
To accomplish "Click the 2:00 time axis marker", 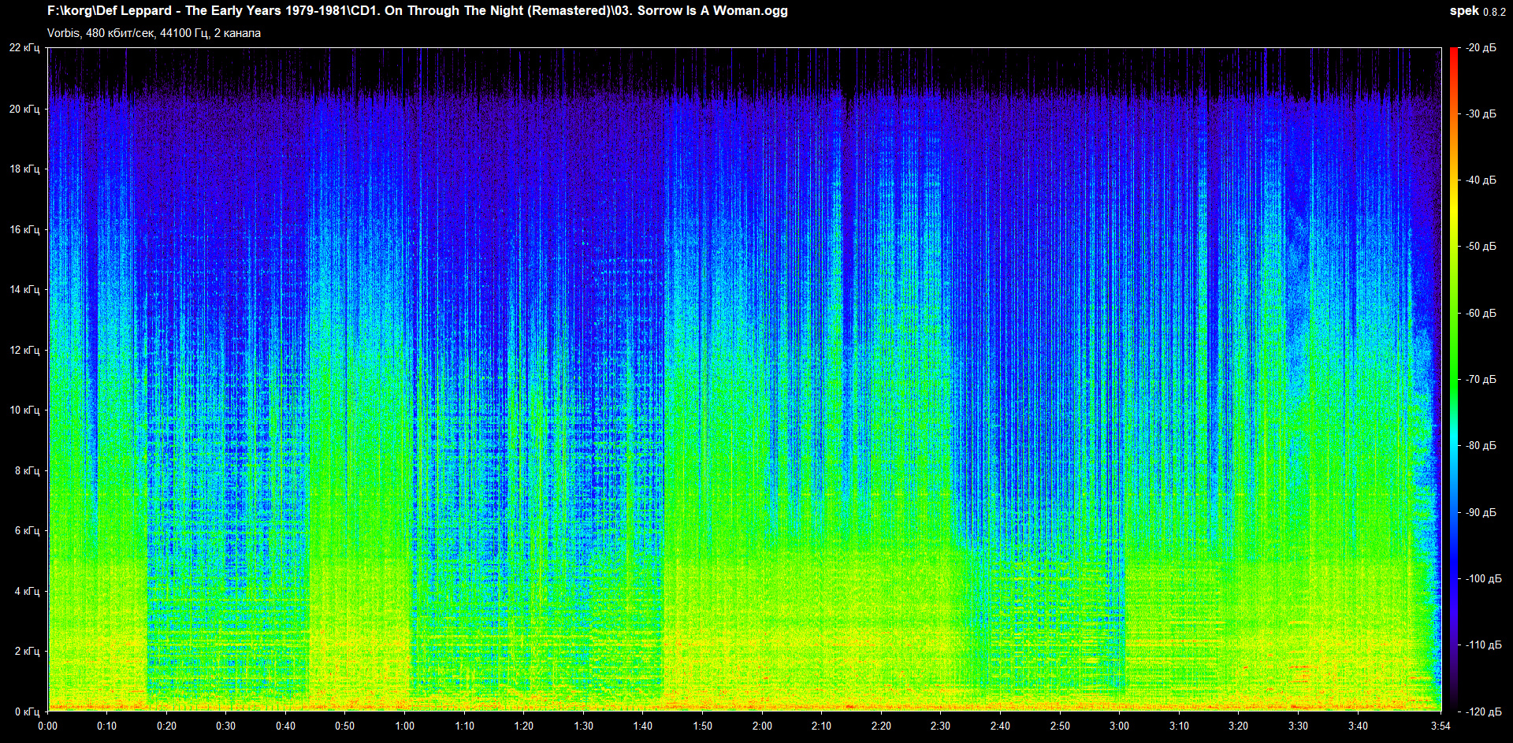I will (762, 726).
